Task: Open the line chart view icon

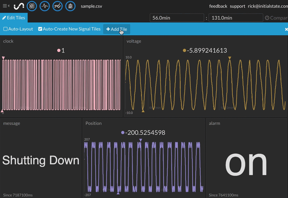Action: (58, 6)
